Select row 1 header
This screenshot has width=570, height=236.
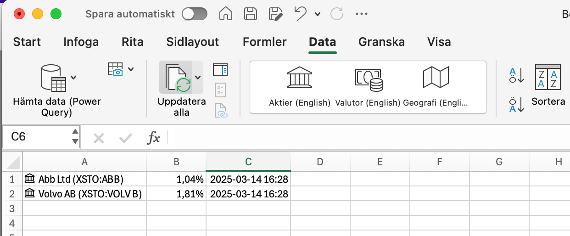click(12, 179)
